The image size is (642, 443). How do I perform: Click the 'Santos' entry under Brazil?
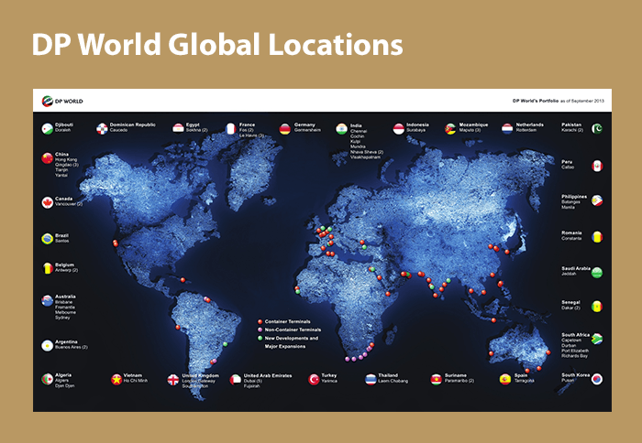(62, 241)
